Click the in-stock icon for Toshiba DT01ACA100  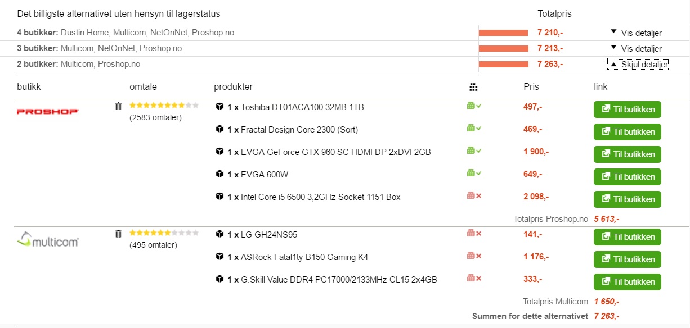pos(474,106)
